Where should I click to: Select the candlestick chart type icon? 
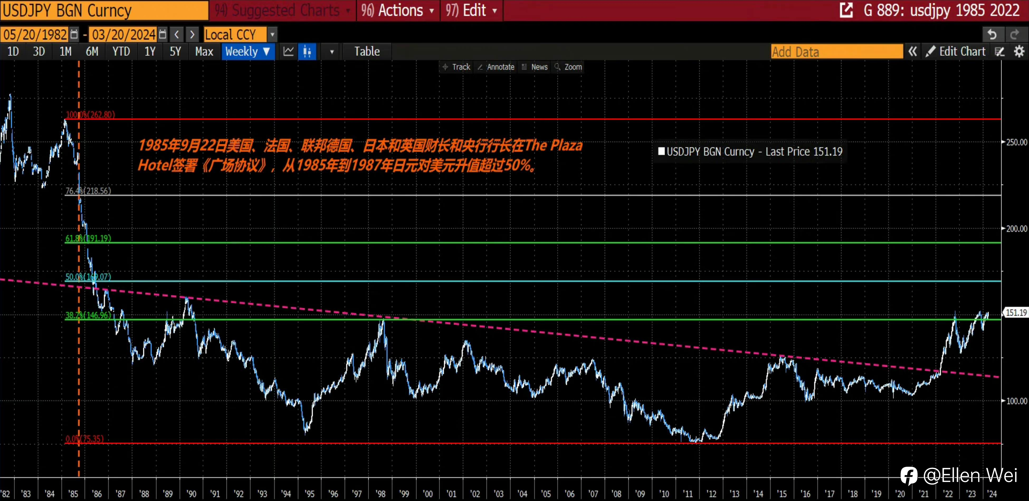click(307, 51)
